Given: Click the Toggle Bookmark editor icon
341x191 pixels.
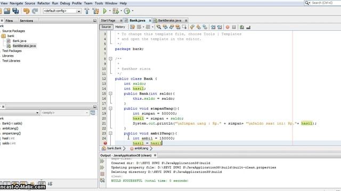Looking at the screenshot, I should (205, 27).
